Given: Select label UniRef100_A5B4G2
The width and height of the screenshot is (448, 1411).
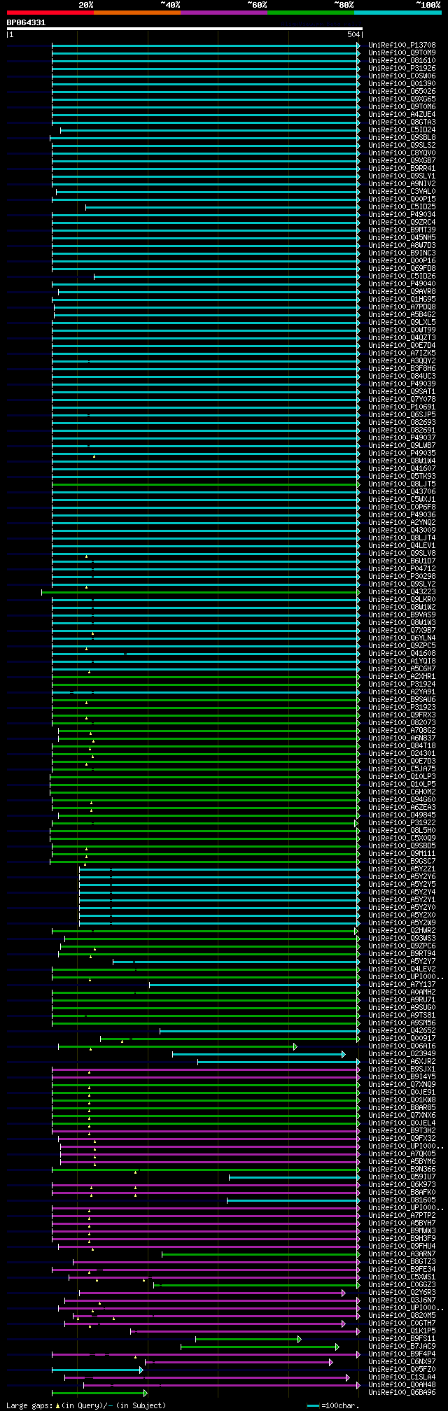Looking at the screenshot, I should click(402, 315).
